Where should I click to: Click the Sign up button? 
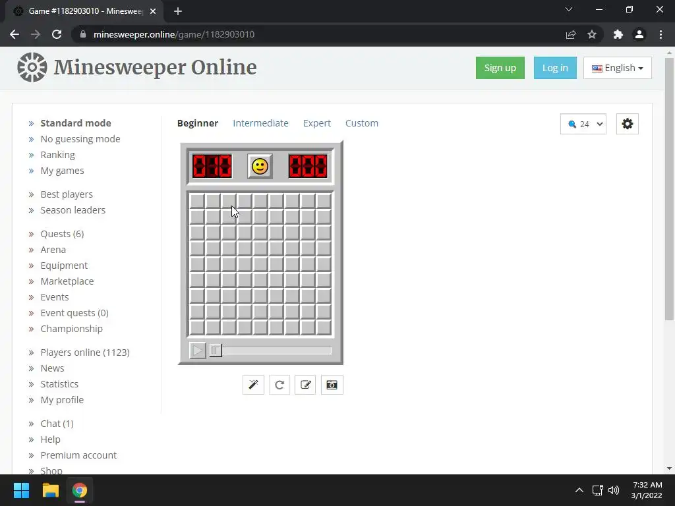click(500, 68)
